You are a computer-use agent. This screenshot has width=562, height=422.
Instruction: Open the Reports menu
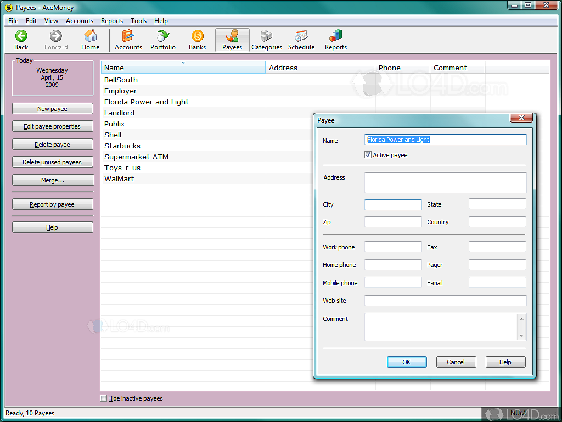112,21
